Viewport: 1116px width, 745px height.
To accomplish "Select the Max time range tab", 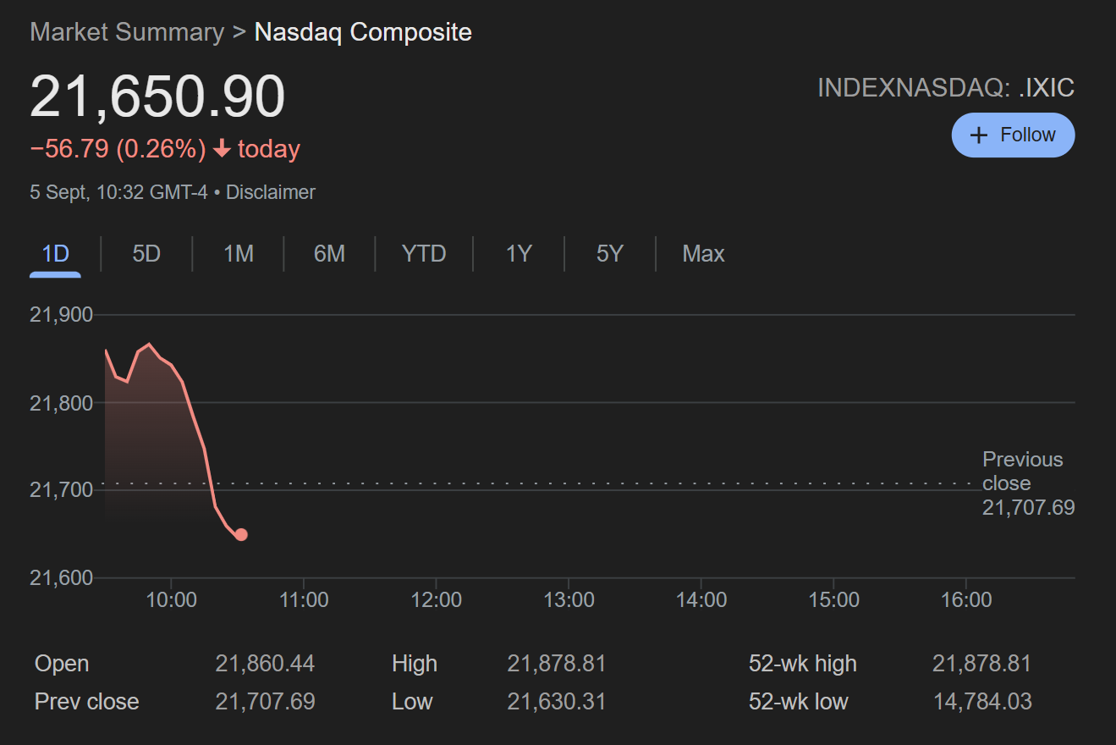I will point(703,254).
